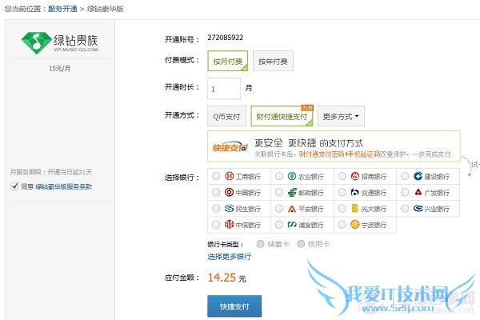
Task: Select the 建设银行 radio button
Action: click(x=405, y=176)
